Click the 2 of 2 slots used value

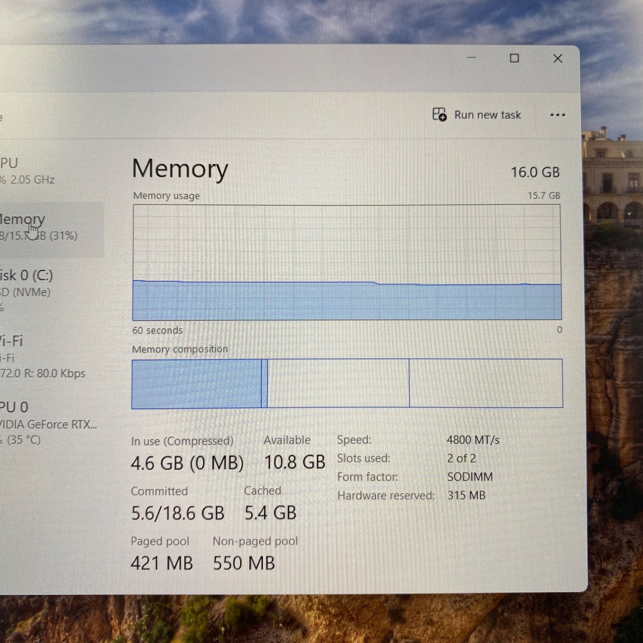click(x=461, y=458)
